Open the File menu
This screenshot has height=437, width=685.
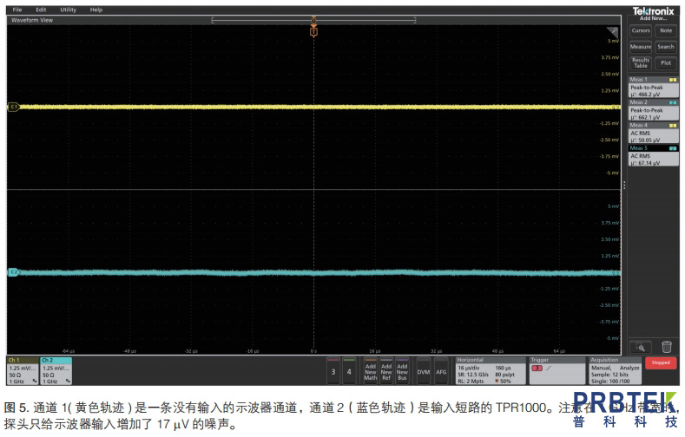click(x=17, y=10)
